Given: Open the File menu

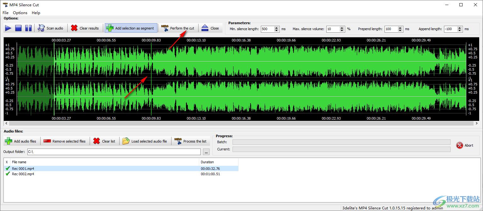Looking at the screenshot, I should pos(6,13).
